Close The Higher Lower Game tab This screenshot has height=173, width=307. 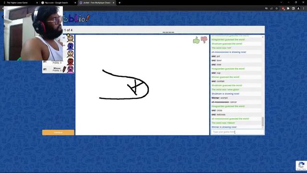point(37,3)
